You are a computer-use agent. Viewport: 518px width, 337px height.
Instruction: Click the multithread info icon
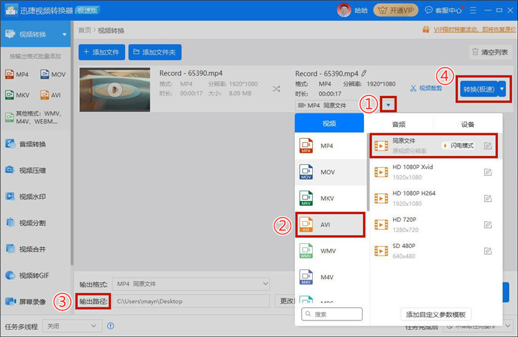pos(111,326)
